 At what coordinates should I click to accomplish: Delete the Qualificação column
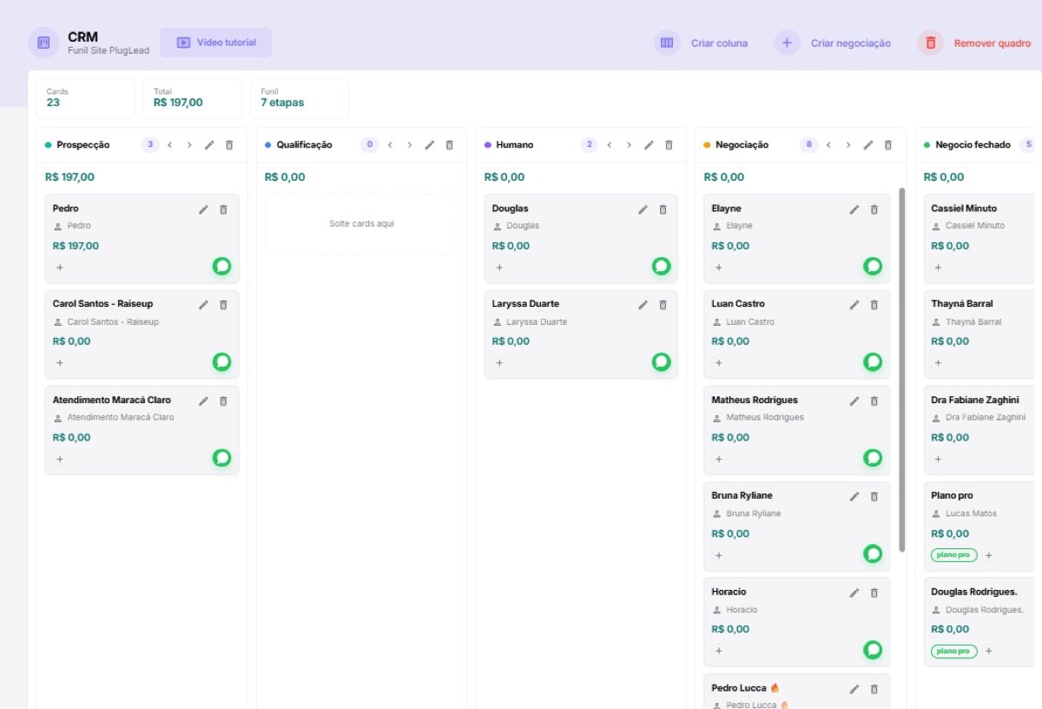pyautogui.click(x=449, y=145)
